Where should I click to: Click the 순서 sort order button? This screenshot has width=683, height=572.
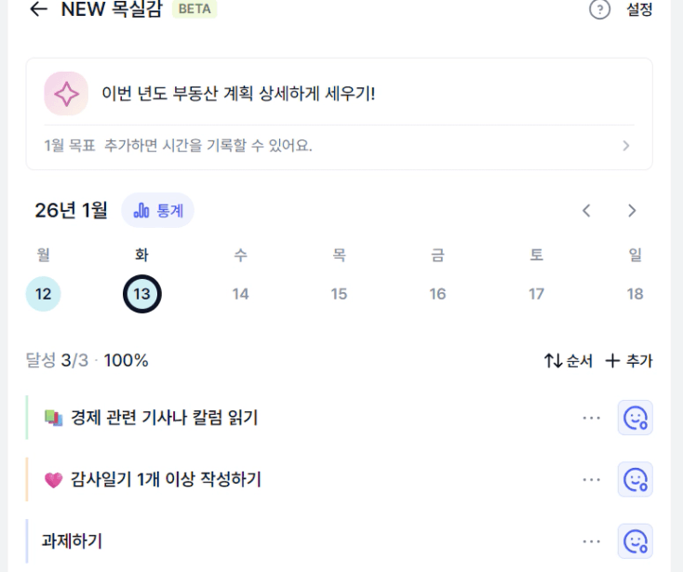pos(569,361)
